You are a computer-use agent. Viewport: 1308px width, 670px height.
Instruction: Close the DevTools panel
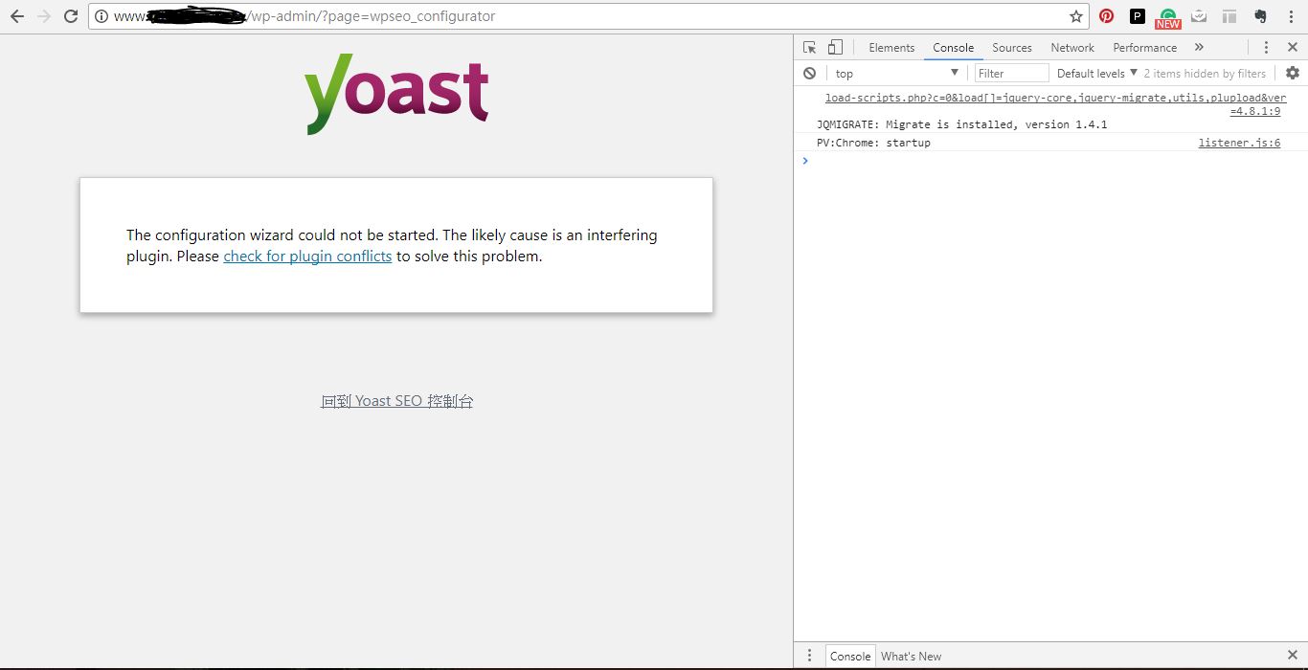pos(1291,47)
